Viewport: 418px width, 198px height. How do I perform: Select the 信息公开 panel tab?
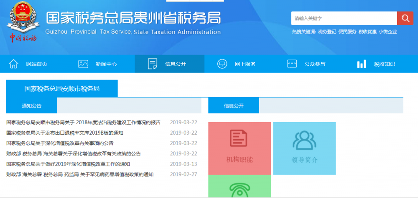point(234,106)
